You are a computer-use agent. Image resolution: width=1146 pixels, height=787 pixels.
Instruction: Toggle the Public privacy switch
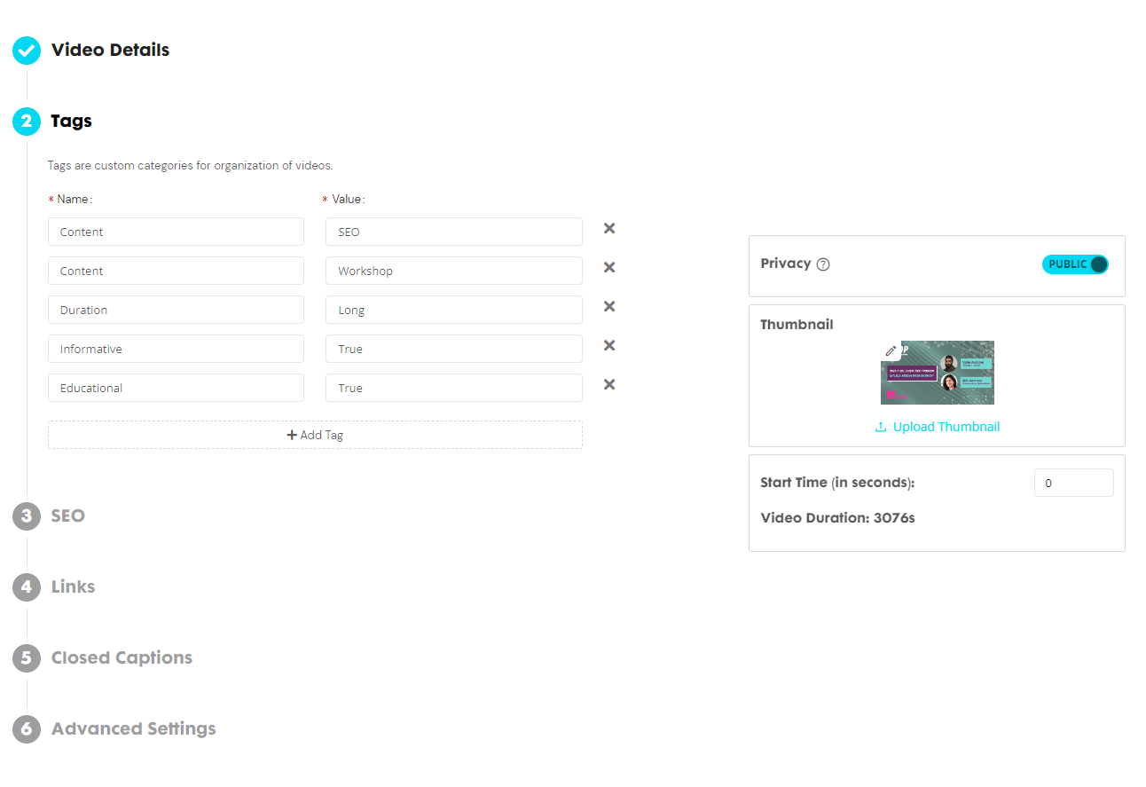point(1075,264)
